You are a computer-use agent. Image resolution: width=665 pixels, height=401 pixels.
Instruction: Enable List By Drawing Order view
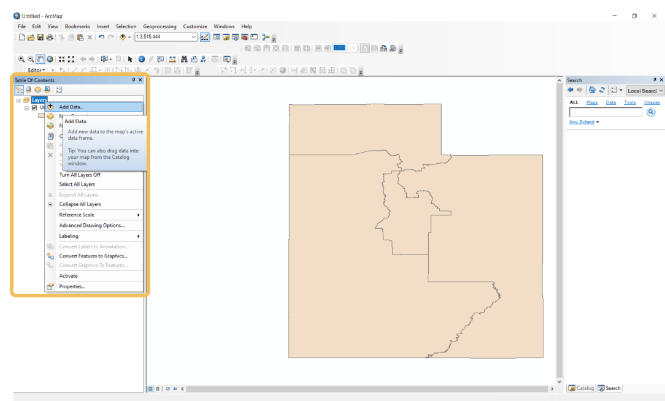click(x=19, y=90)
